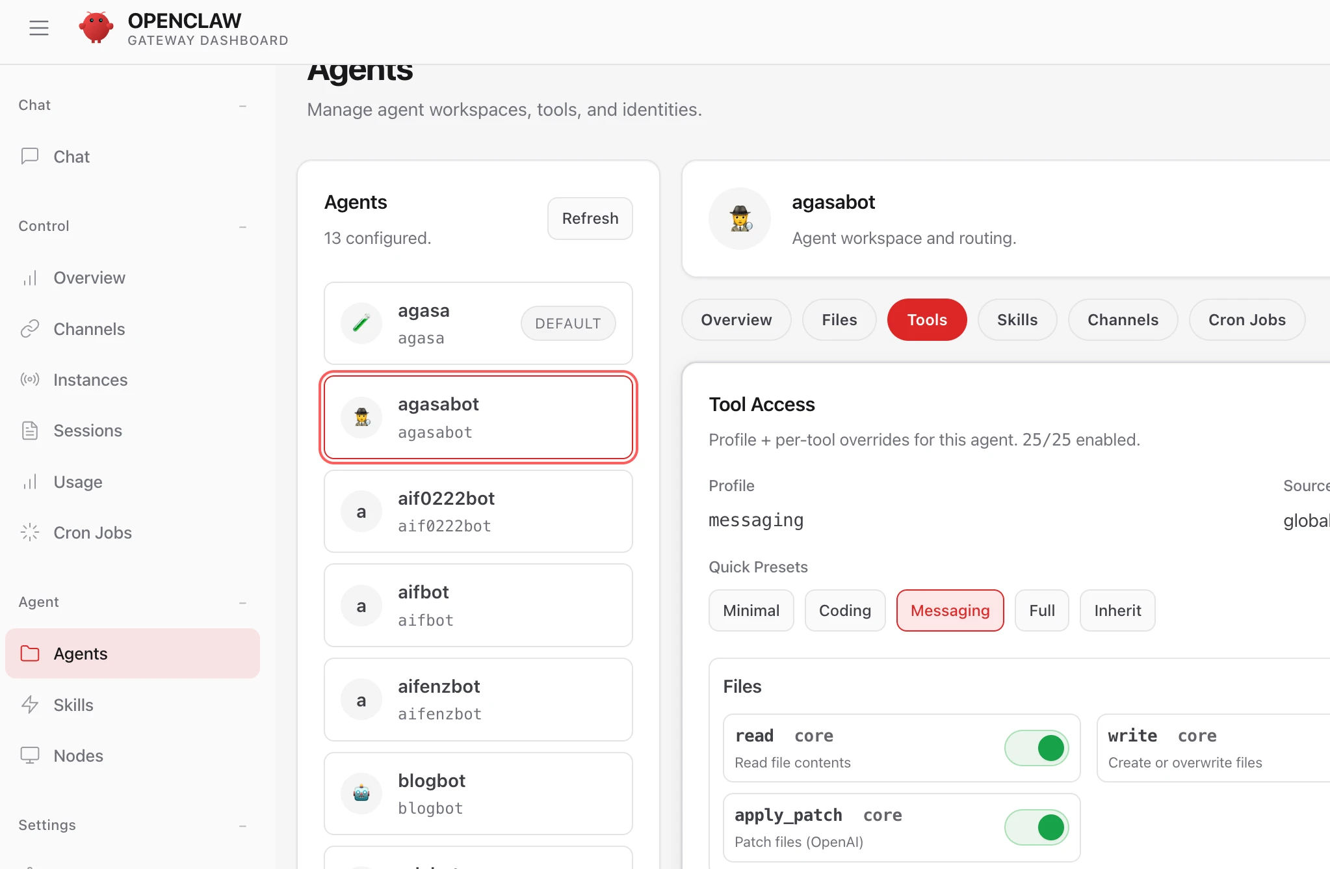Apply the Coding quick preset
The height and width of the screenshot is (869, 1330).
point(844,610)
